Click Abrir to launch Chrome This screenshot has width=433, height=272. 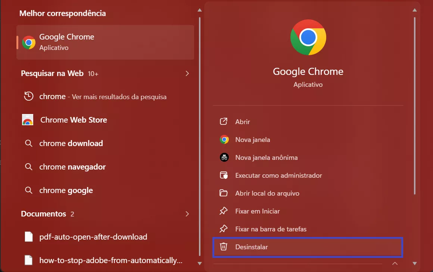243,121
